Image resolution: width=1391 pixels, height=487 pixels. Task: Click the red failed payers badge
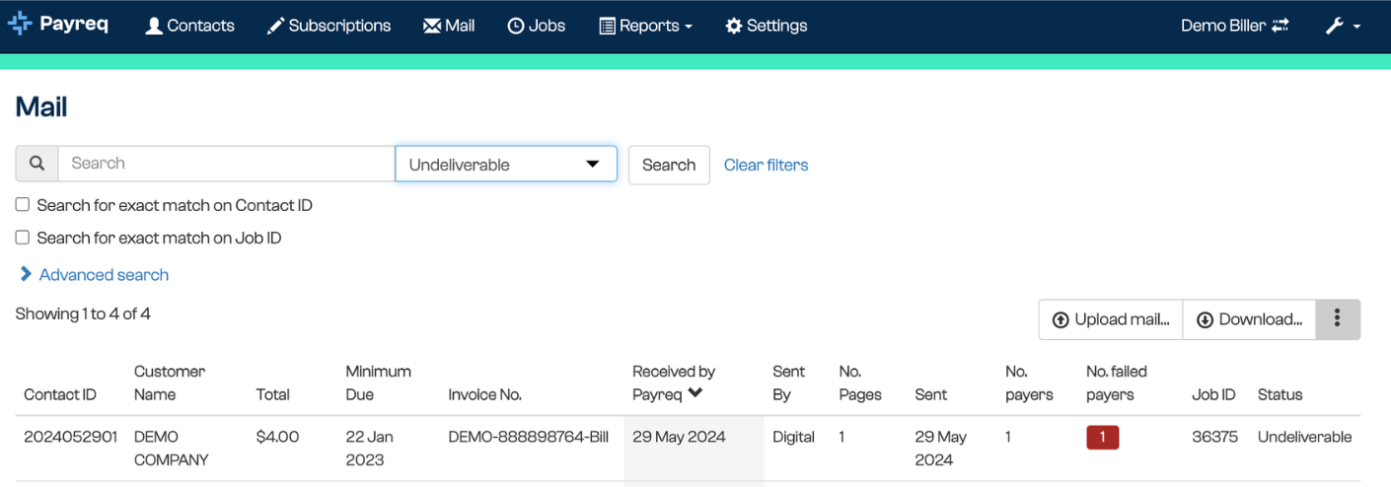(x=1103, y=437)
